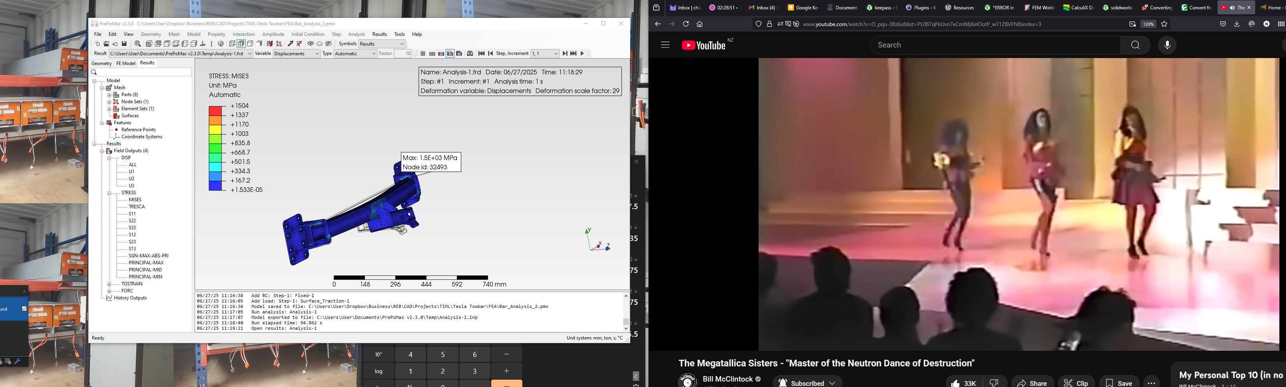The height and width of the screenshot is (387, 1286).
Task: Expand the TOSTRAIN field output node
Action: (x=109, y=284)
